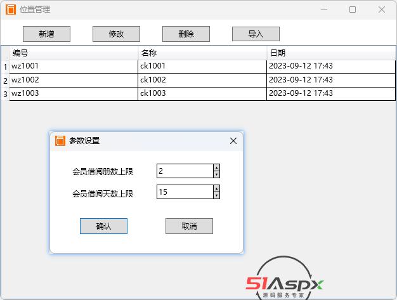Sort by the 日期 column header
Image resolution: width=397 pixels, height=300 pixels.
[x=331, y=53]
